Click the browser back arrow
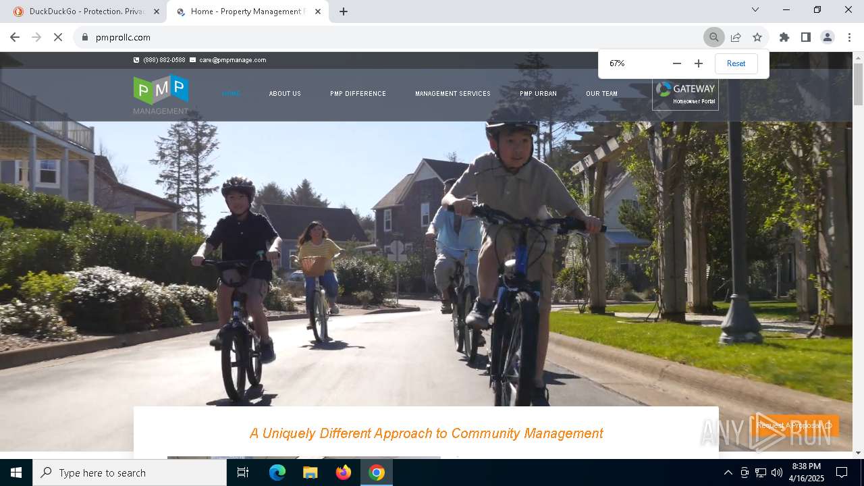Image resolution: width=864 pixels, height=486 pixels. point(15,37)
